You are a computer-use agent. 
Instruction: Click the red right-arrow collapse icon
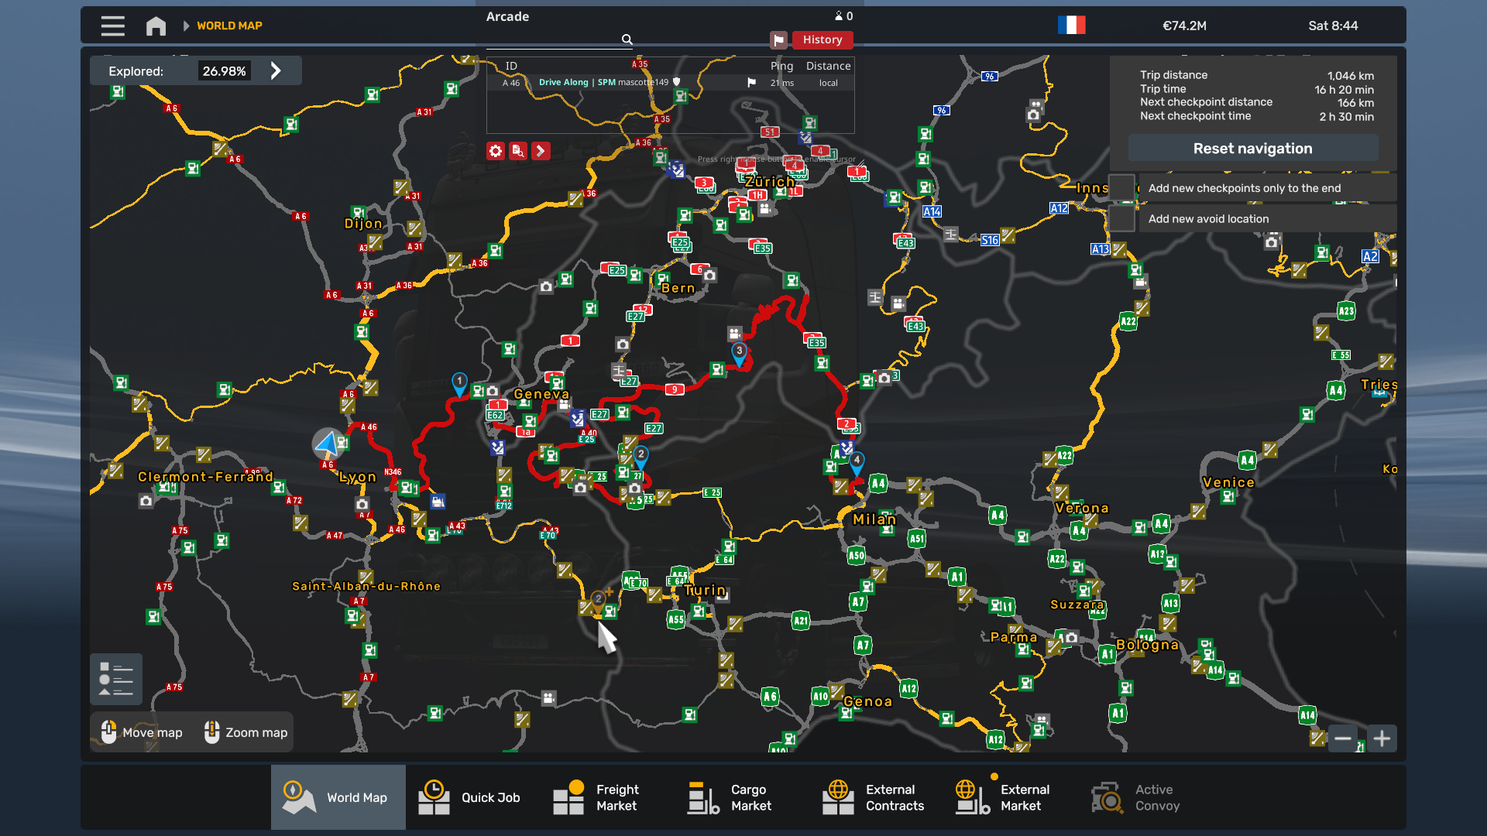[541, 151]
